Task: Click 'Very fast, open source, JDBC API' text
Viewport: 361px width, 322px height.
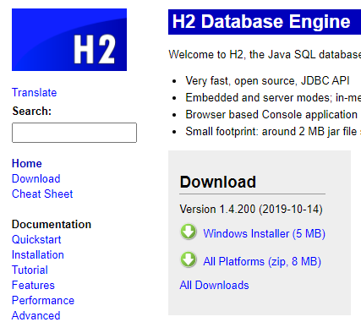Action: pyautogui.click(x=267, y=81)
